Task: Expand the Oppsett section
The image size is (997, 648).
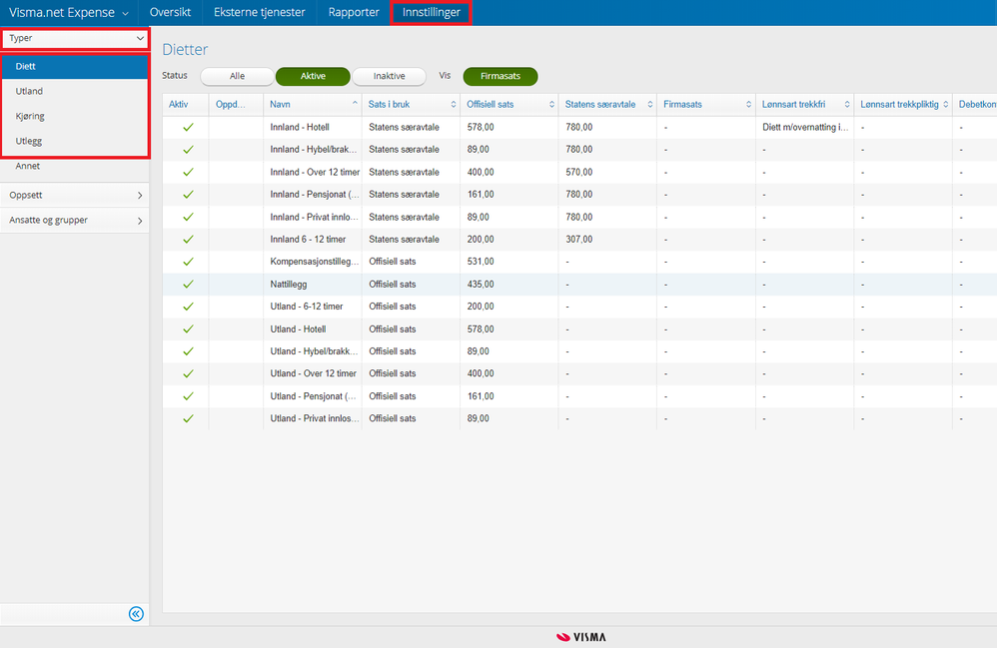Action: tap(75, 195)
